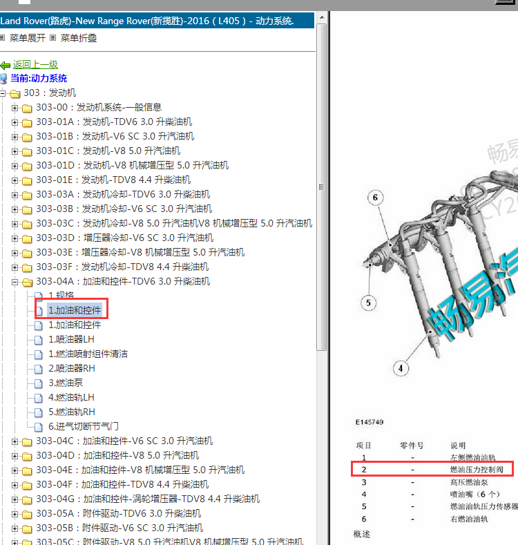Click callout number 6 in diagram
The image size is (518, 545).
click(375, 198)
